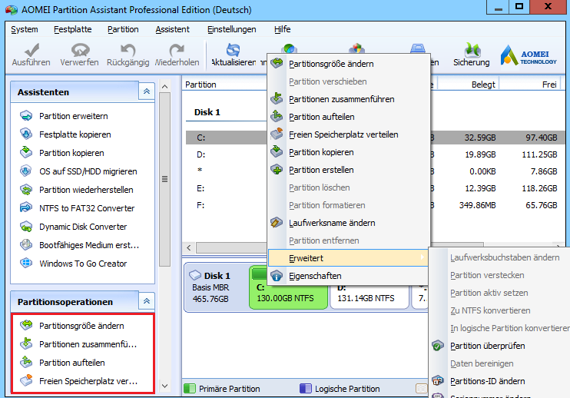Choose Partition kopieren in context menu

point(349,152)
